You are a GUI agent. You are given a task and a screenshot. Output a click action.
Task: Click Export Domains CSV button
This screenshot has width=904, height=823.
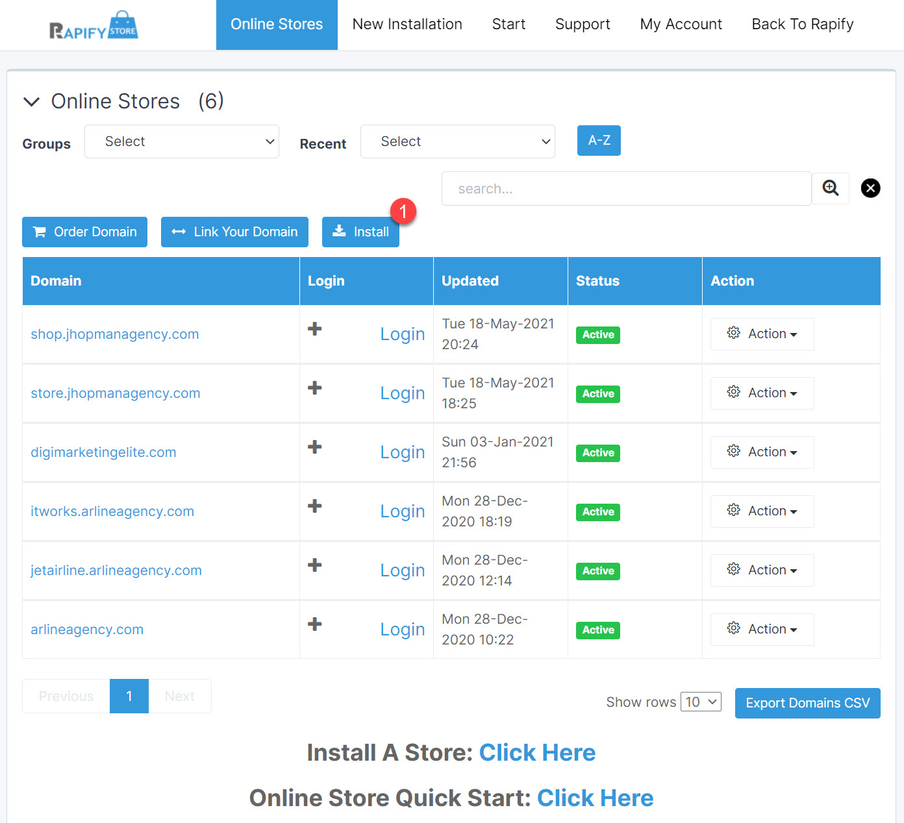(x=807, y=703)
